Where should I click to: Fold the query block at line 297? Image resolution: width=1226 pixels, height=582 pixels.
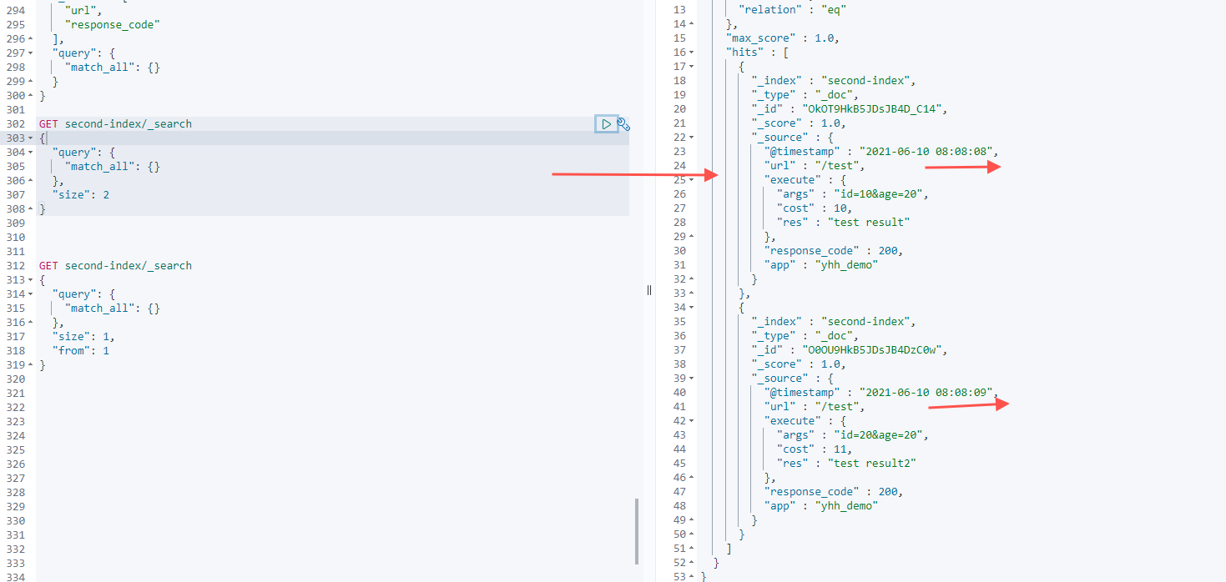click(x=31, y=53)
